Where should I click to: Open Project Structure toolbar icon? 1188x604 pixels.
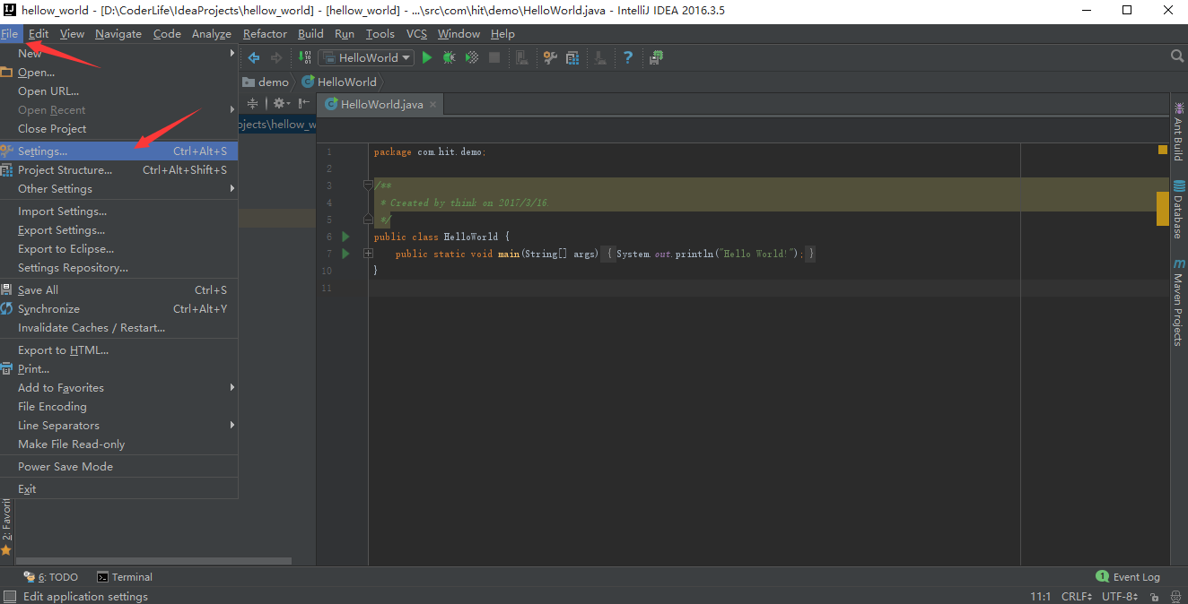572,57
